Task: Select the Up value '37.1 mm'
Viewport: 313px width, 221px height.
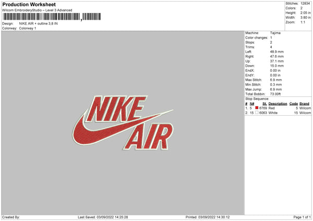Action: tap(277, 61)
